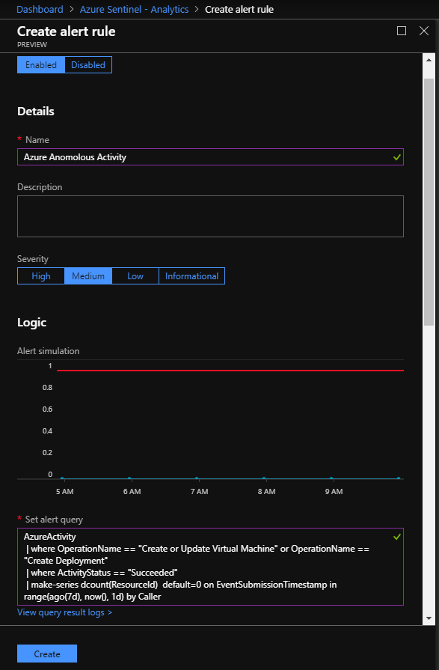
Task: Set rule status to Disabled
Action: click(88, 65)
